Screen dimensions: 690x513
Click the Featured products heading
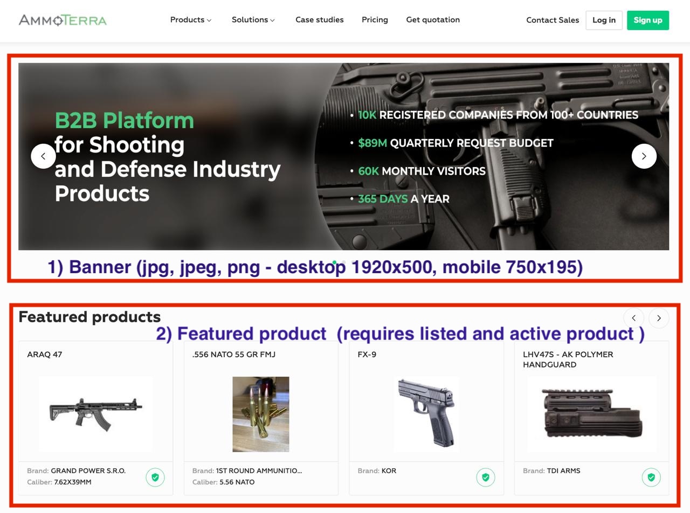point(89,317)
